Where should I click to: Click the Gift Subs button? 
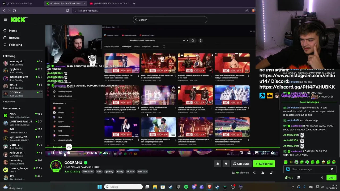coord(241,164)
